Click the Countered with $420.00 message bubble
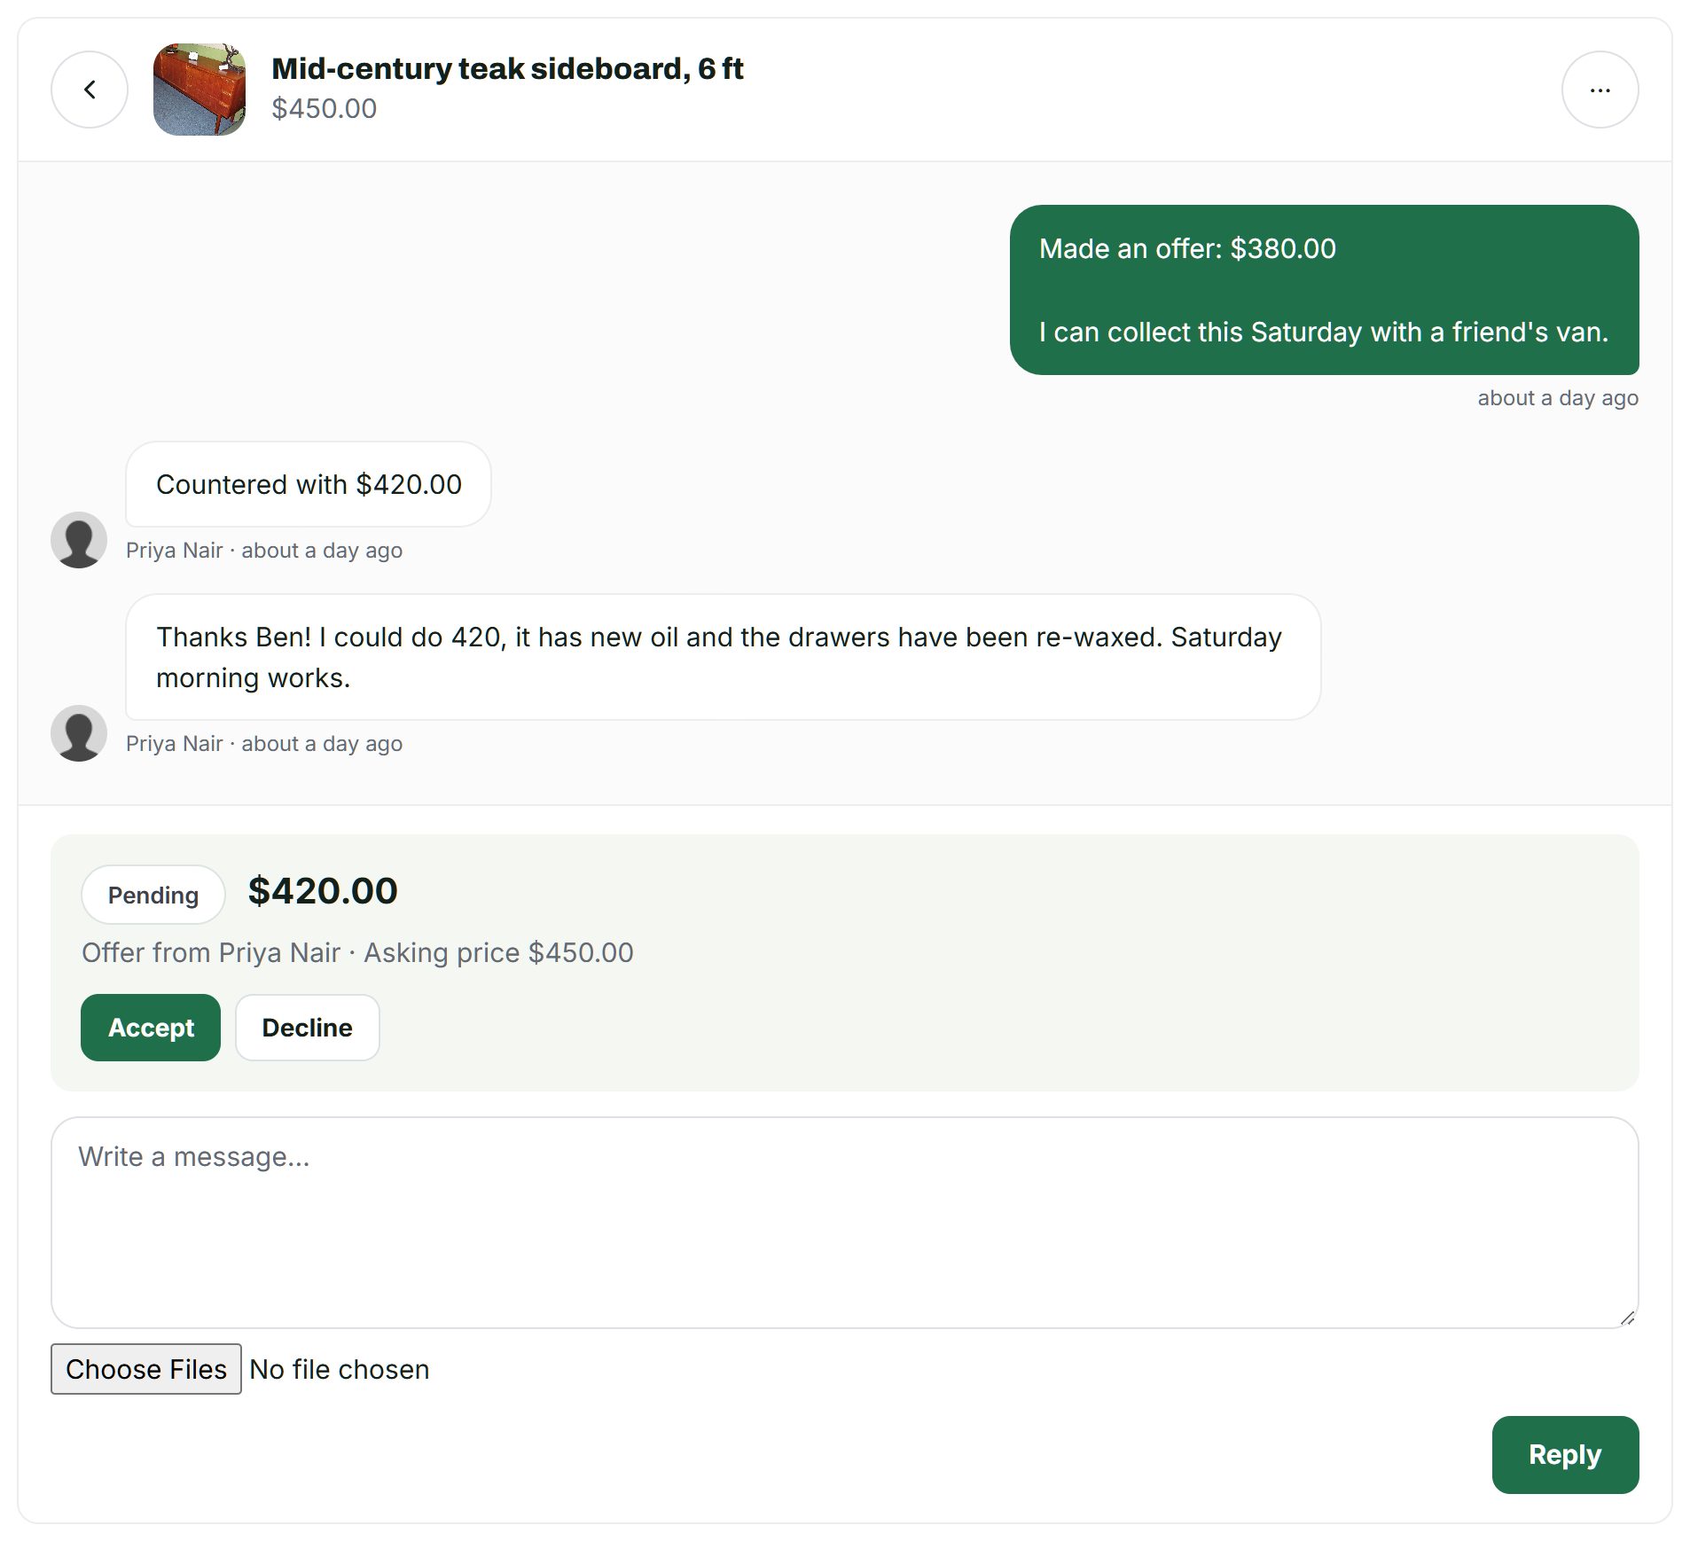Screen dimensions: 1690x1541 coord(309,484)
